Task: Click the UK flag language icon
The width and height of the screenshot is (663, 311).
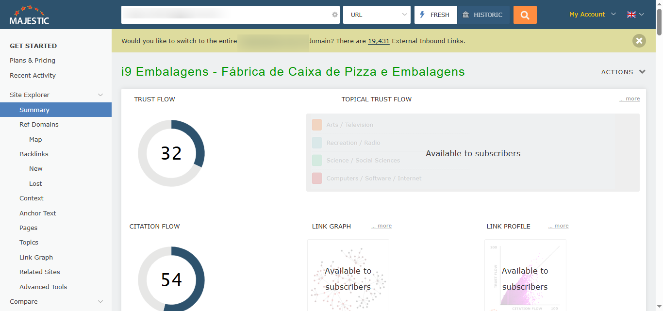Action: [x=631, y=15]
